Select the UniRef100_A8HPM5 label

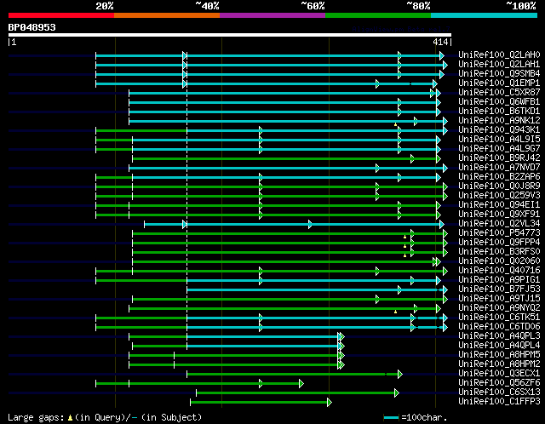pyautogui.click(x=499, y=355)
